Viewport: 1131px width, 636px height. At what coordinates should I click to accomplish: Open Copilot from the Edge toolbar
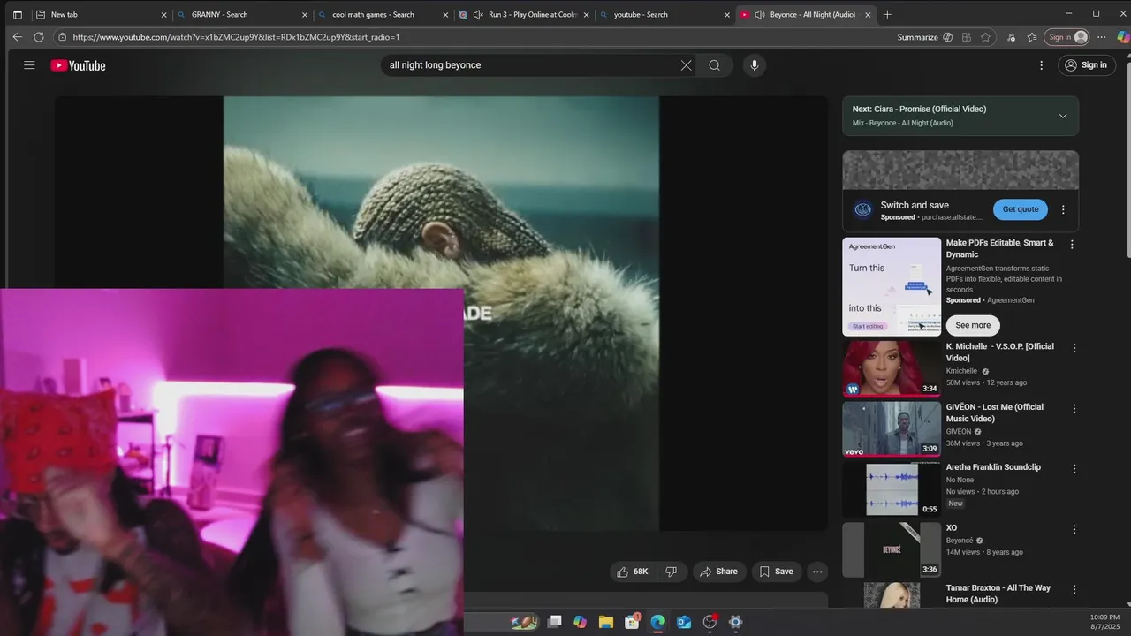click(x=1123, y=37)
